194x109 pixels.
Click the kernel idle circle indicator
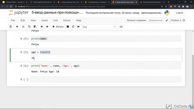click(184, 20)
